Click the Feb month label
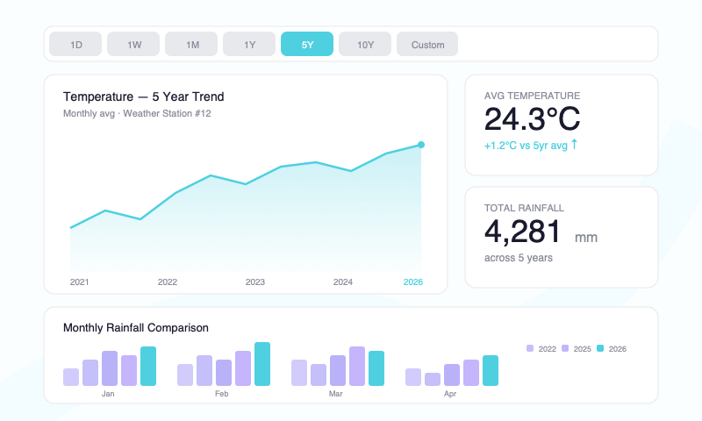Viewport: 702px width, 421px height. [222, 394]
